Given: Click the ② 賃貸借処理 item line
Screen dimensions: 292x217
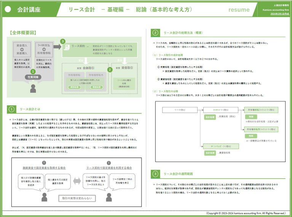Looking at the screenshot, I should pyautogui.click(x=180, y=79).
